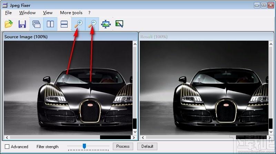The width and height of the screenshot is (276, 154).
Task: Open the File menu
Action: point(8,13)
